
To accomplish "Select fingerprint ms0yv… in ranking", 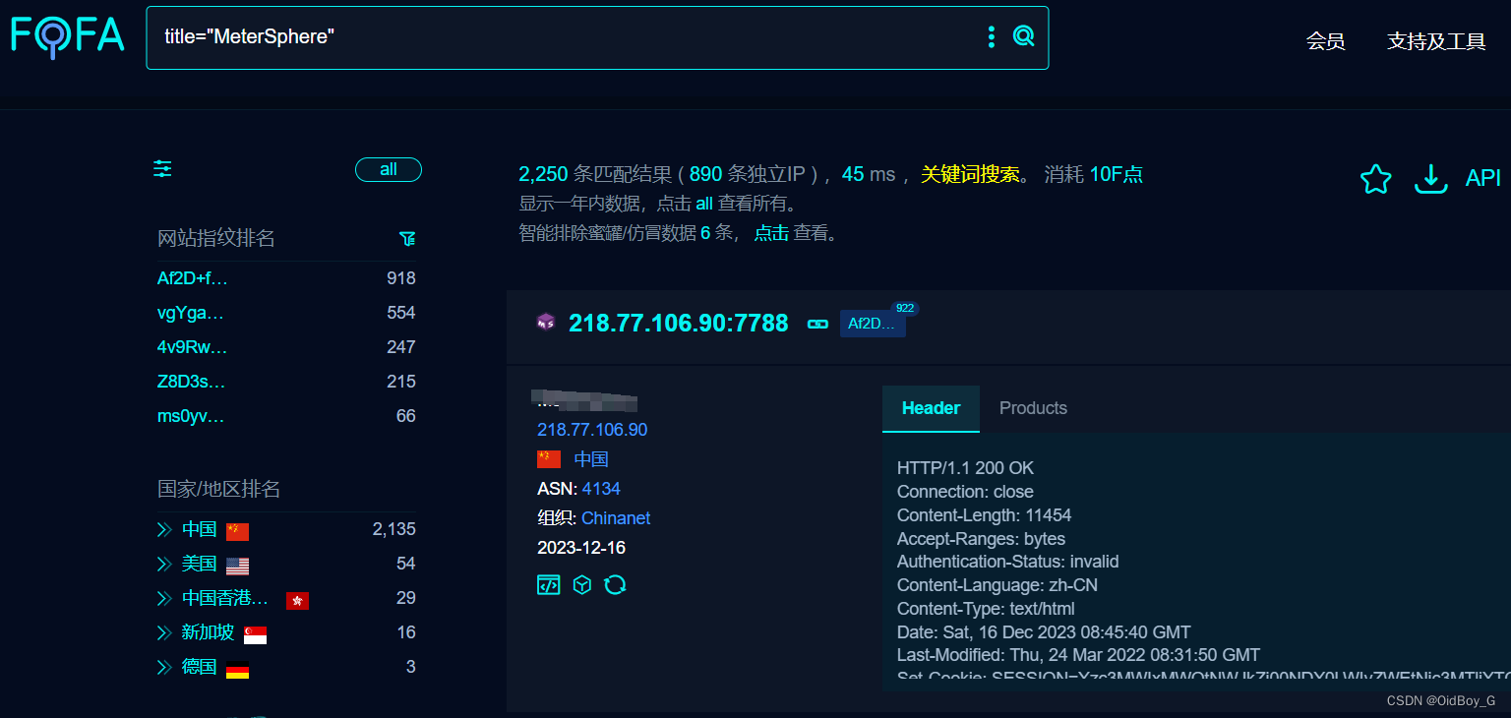I will coord(191,416).
